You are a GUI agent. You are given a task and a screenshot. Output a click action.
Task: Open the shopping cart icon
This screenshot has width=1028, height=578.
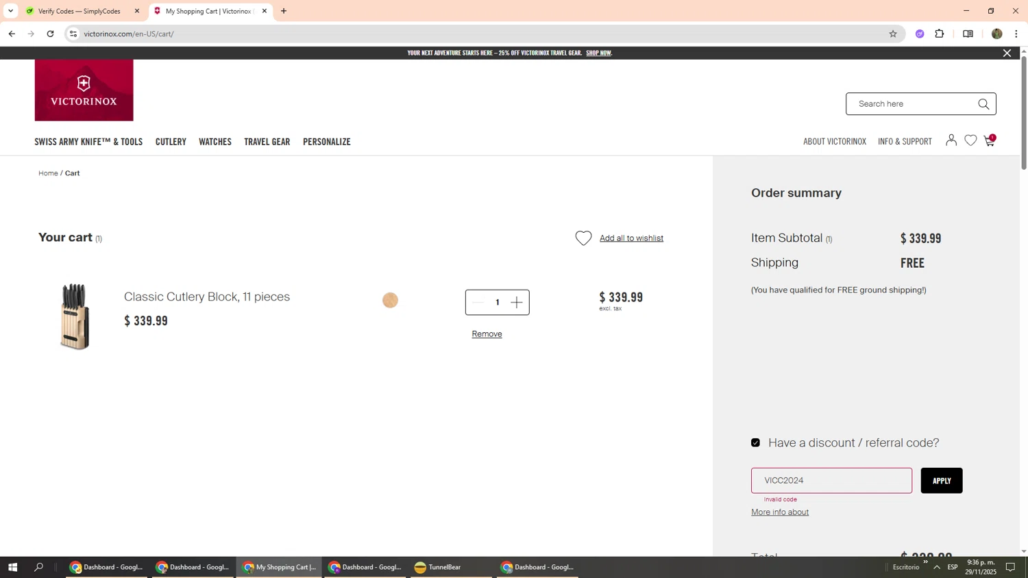pyautogui.click(x=990, y=140)
